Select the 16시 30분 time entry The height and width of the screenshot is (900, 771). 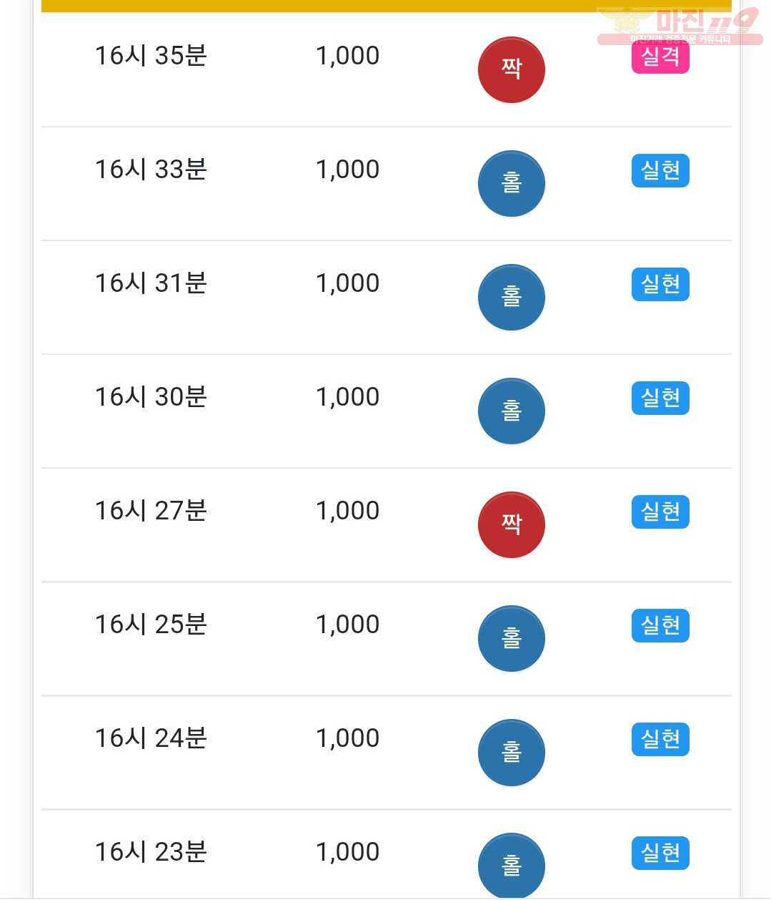coord(151,397)
